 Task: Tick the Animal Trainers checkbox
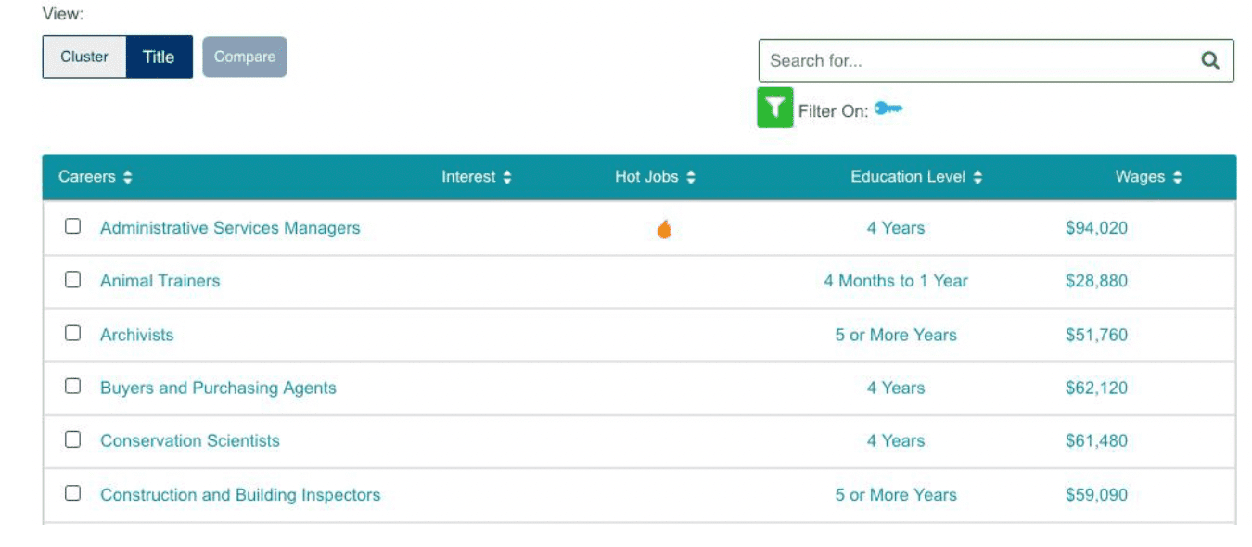[72, 280]
